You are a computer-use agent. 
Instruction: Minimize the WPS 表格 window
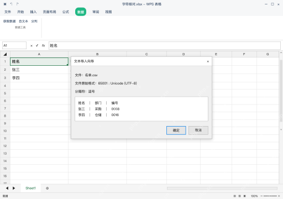click(266, 4)
